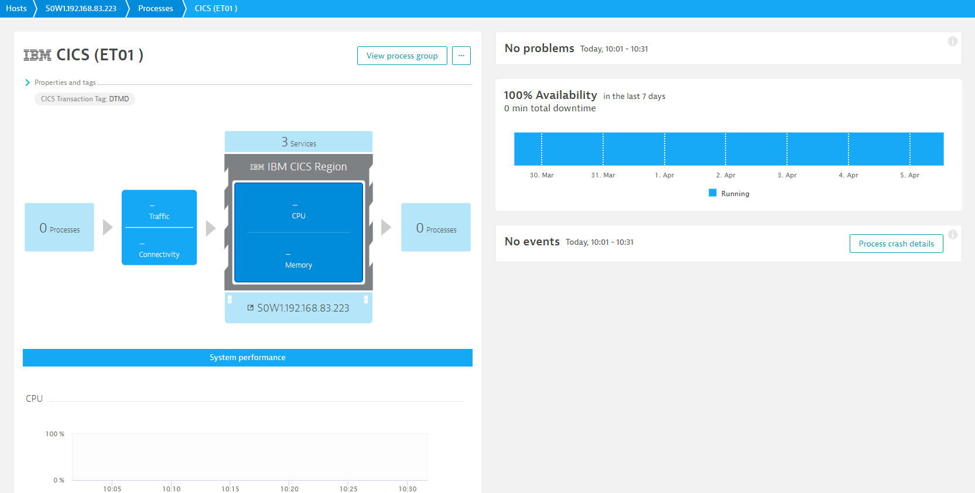Open Processes breadcrumb
975x493 pixels.
point(156,8)
